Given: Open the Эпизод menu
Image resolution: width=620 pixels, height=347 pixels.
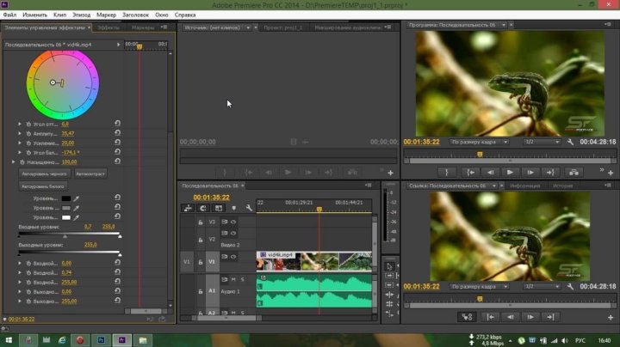Looking at the screenshot, I should point(83,15).
